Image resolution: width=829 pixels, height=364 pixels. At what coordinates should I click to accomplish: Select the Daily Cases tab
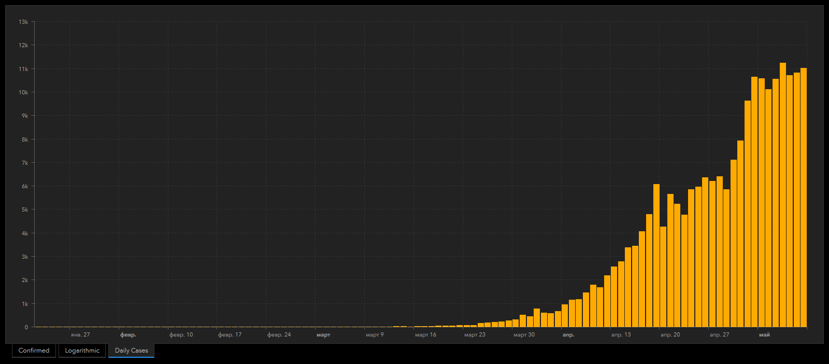tap(131, 351)
